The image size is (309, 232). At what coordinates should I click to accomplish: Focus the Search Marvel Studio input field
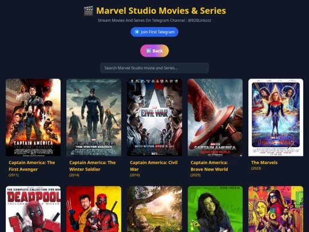click(154, 68)
